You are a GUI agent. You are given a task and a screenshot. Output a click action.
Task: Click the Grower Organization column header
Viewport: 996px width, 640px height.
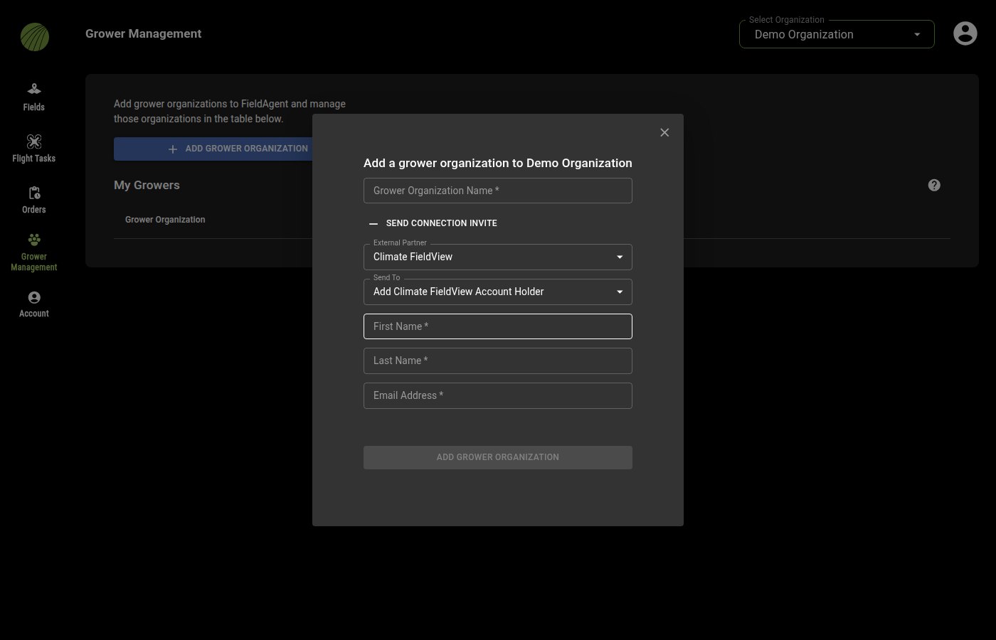click(165, 220)
